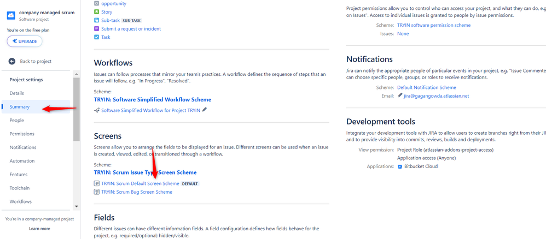The height and width of the screenshot is (239, 546).
Task: Open TRYIN: Scrum Issue Type Screen Scheme
Action: (x=145, y=172)
